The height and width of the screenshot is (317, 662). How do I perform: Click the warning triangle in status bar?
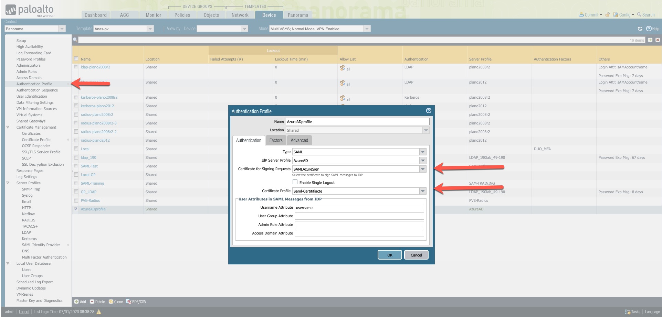pyautogui.click(x=99, y=312)
